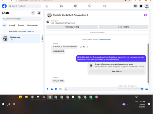Open Windows Task View
Image resolution: width=153 pixels, height=114 pixels.
[14, 104]
